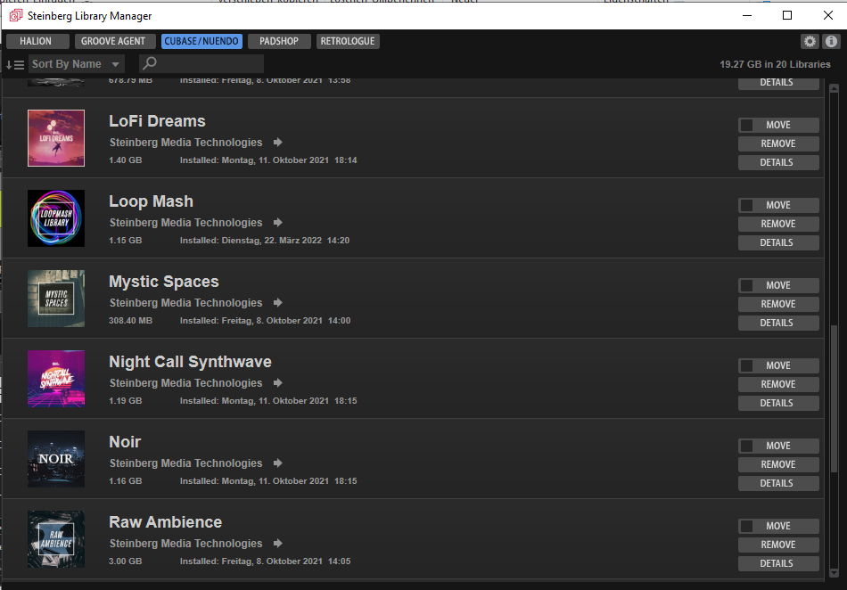Show details for Night Call Synthwave
847x590 pixels.
click(x=778, y=403)
